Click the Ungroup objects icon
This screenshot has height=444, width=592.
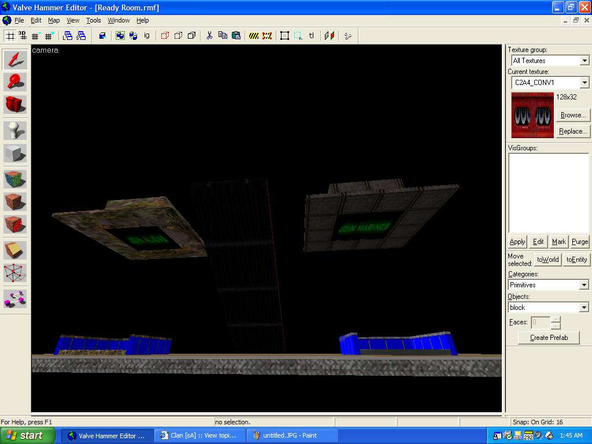(x=134, y=36)
